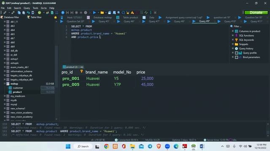Switch to the Data tab
270x151 pixels.
pos(151,18)
